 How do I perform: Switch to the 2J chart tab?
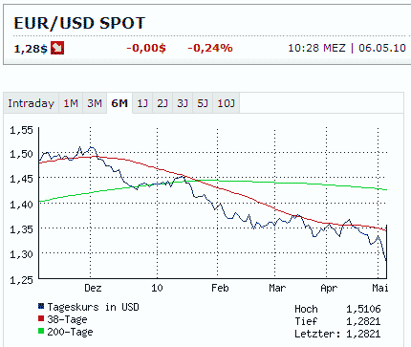click(x=162, y=103)
